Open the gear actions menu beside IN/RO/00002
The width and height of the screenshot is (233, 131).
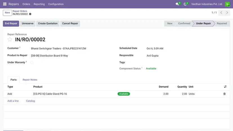pos(30,14)
